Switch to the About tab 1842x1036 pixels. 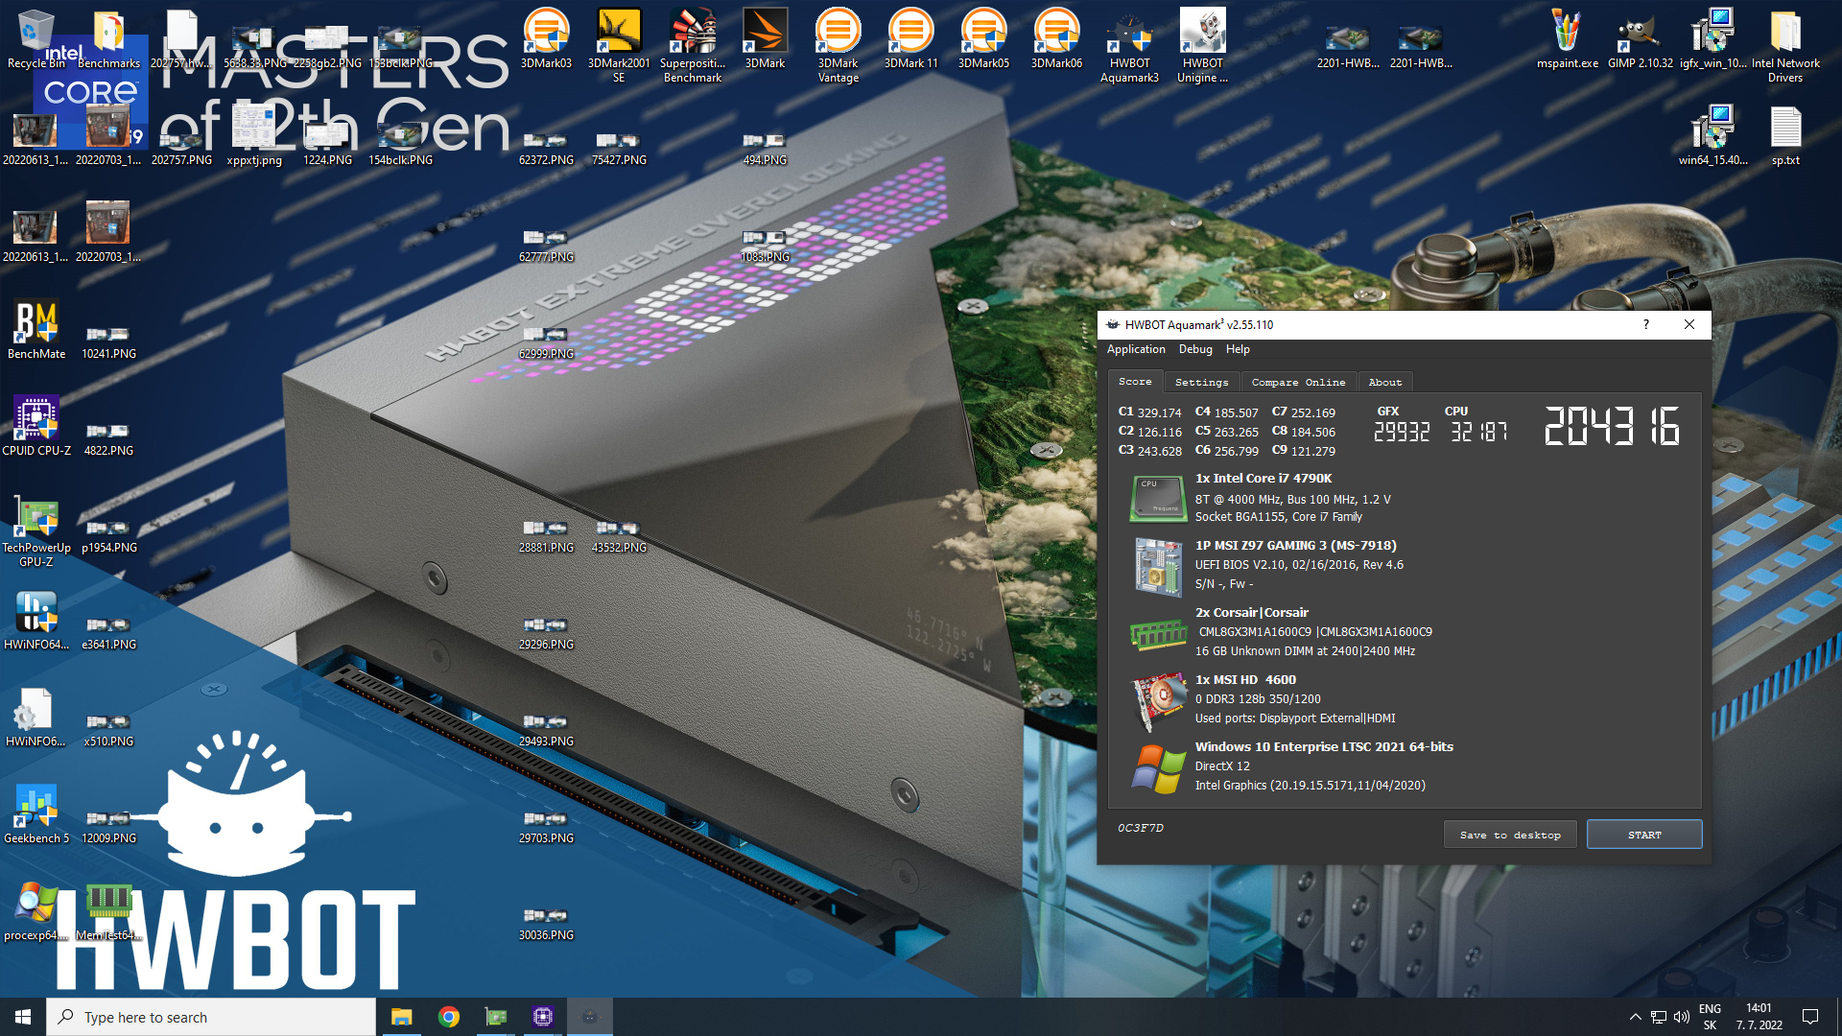1384,382
